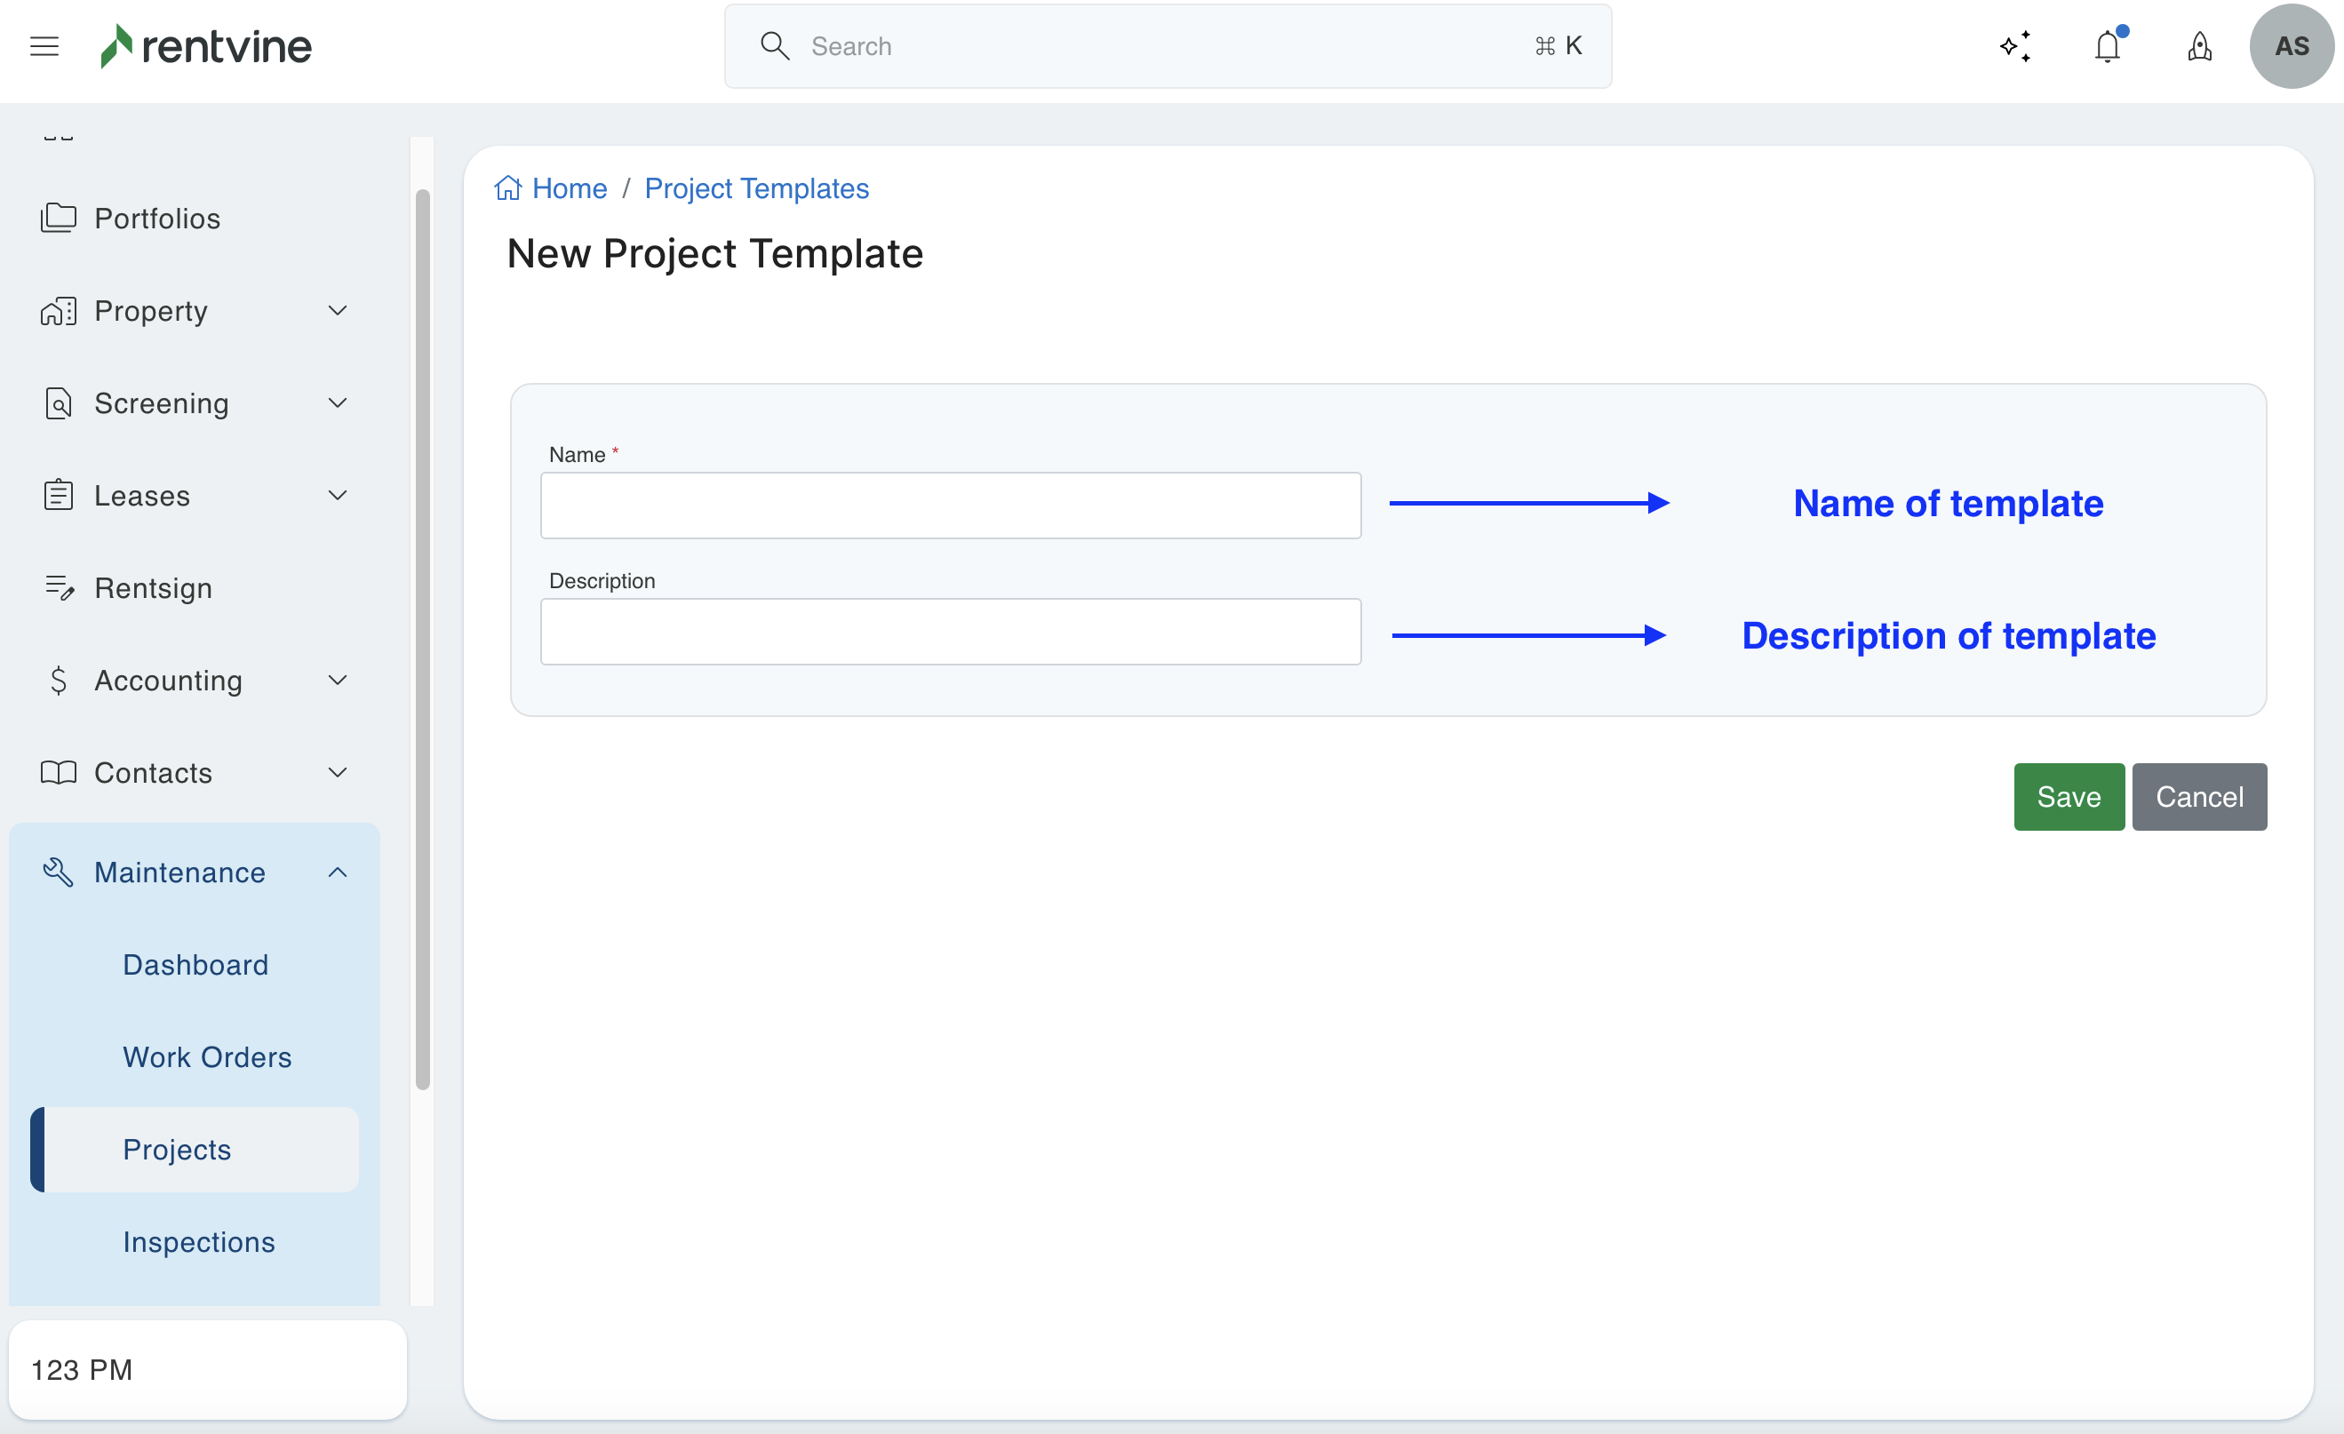The image size is (2344, 1434).
Task: Collapse the Maintenance section chevron
Action: (338, 872)
